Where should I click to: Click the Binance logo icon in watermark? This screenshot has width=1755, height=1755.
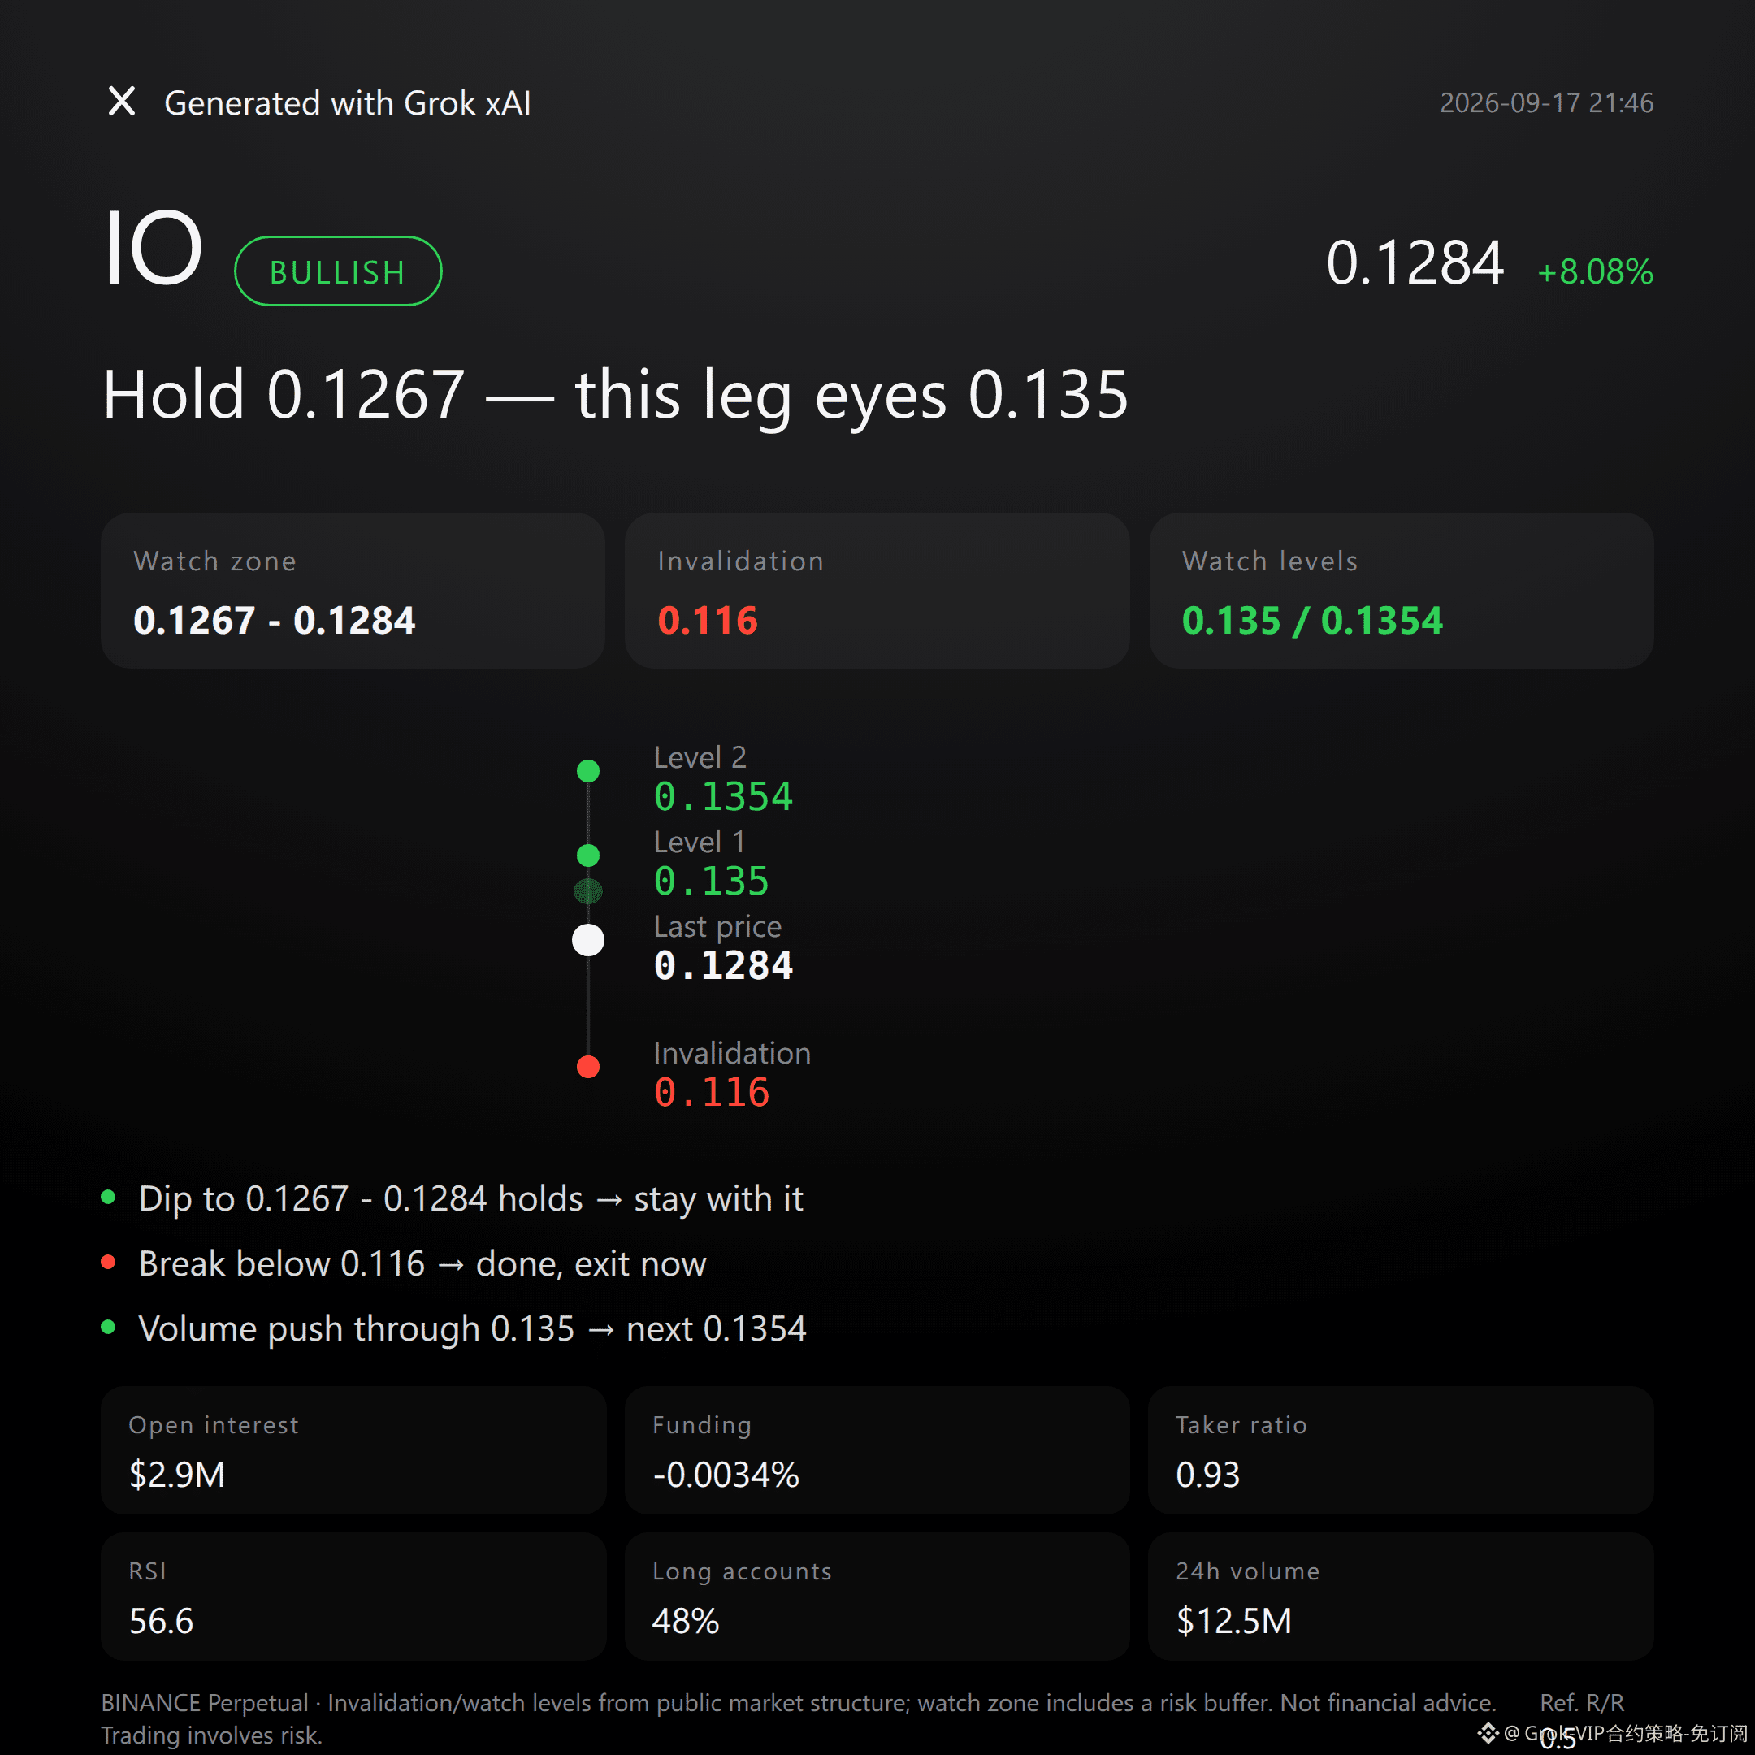coord(1488,1733)
